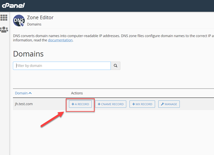The image size is (214, 155).
Task: Open the documentation link
Action: click(60, 40)
